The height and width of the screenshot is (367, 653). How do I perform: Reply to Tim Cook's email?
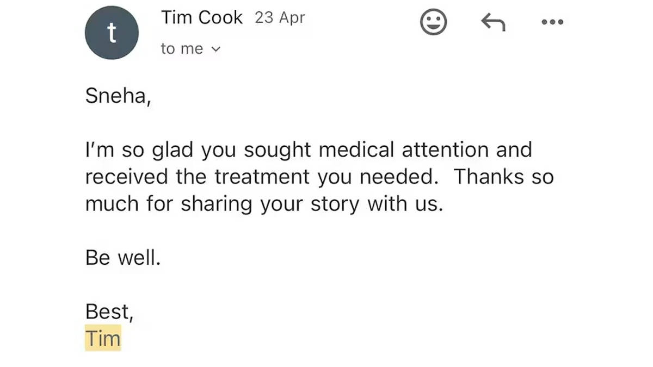pyautogui.click(x=493, y=23)
